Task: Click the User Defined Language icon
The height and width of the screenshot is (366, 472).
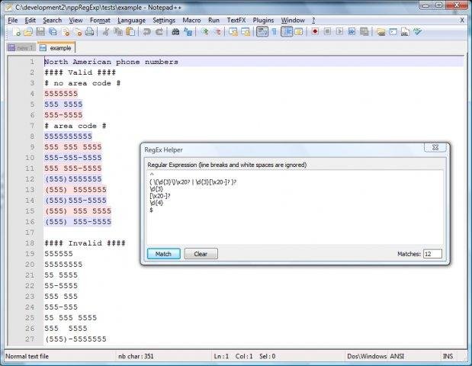Action: click(x=299, y=31)
